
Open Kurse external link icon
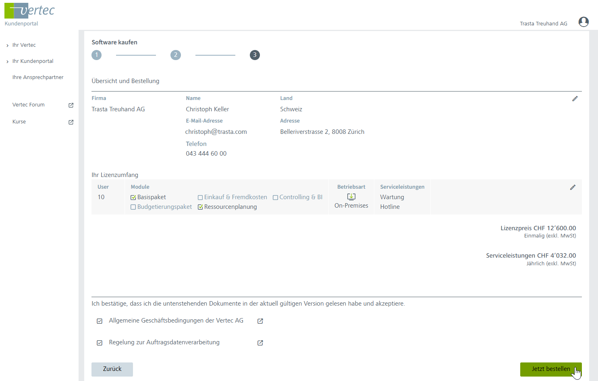(71, 122)
